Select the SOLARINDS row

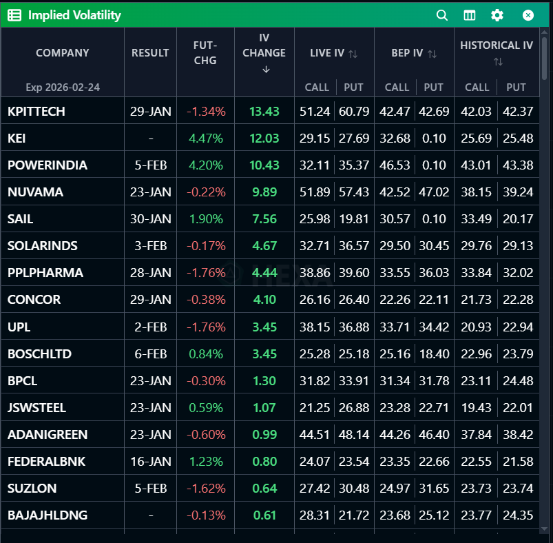[x=270, y=245]
